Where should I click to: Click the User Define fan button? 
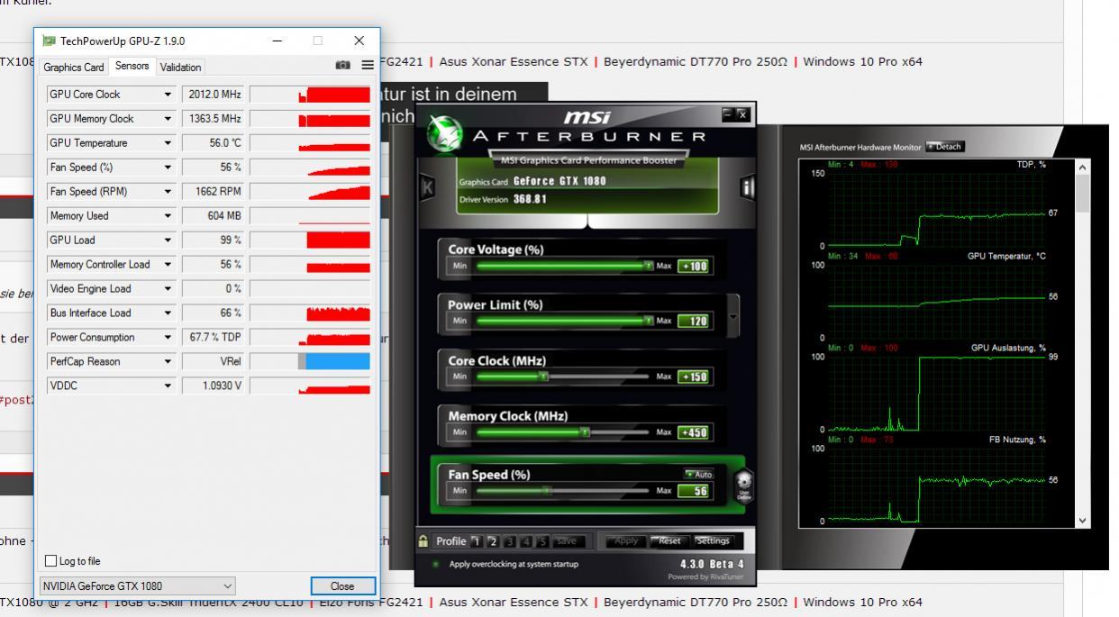744,486
